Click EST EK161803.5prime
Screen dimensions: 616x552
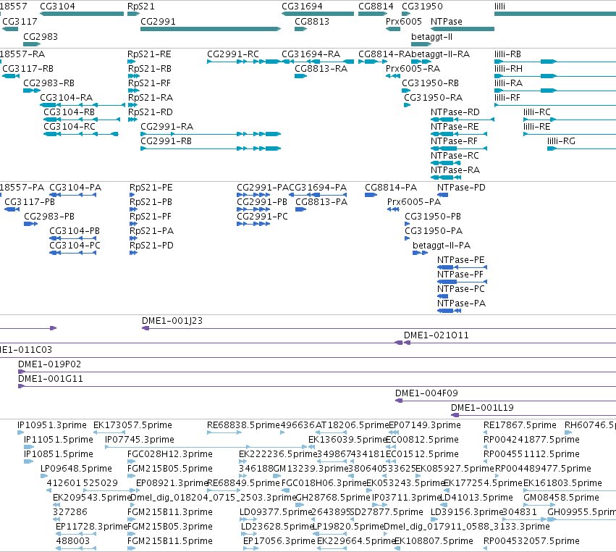pyautogui.click(x=570, y=490)
